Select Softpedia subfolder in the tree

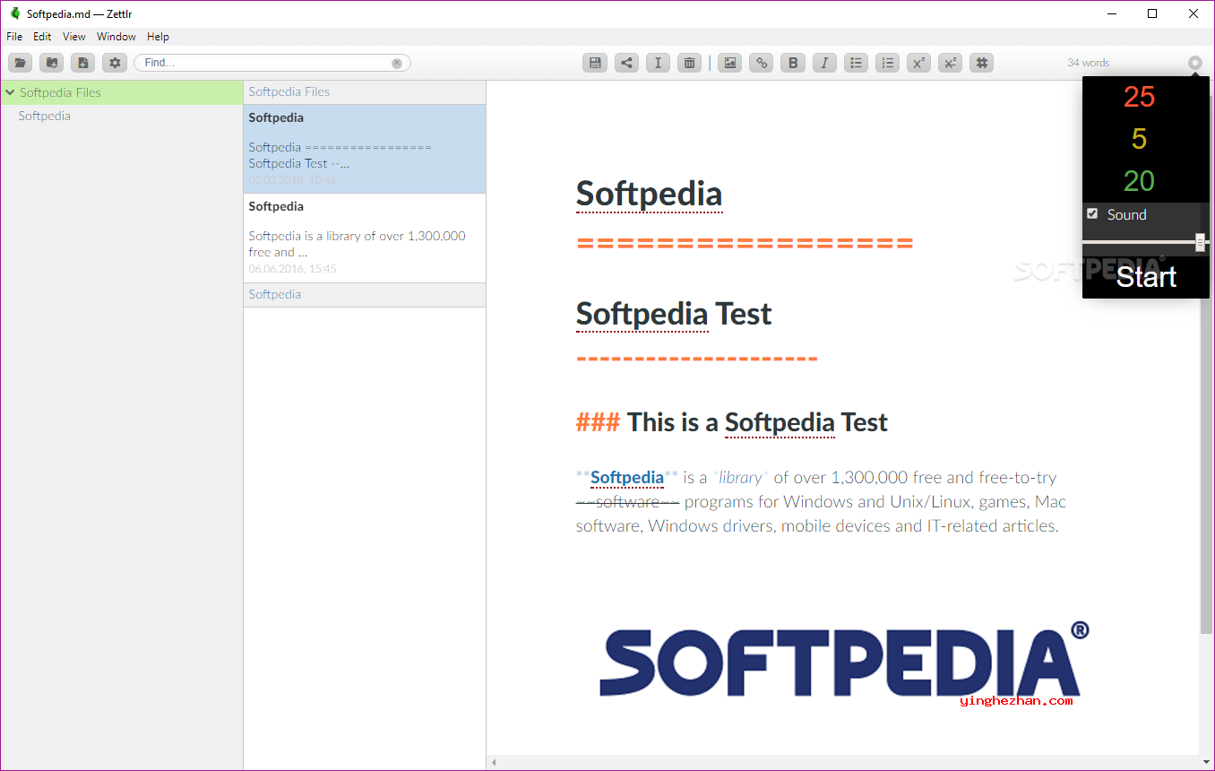coord(44,116)
